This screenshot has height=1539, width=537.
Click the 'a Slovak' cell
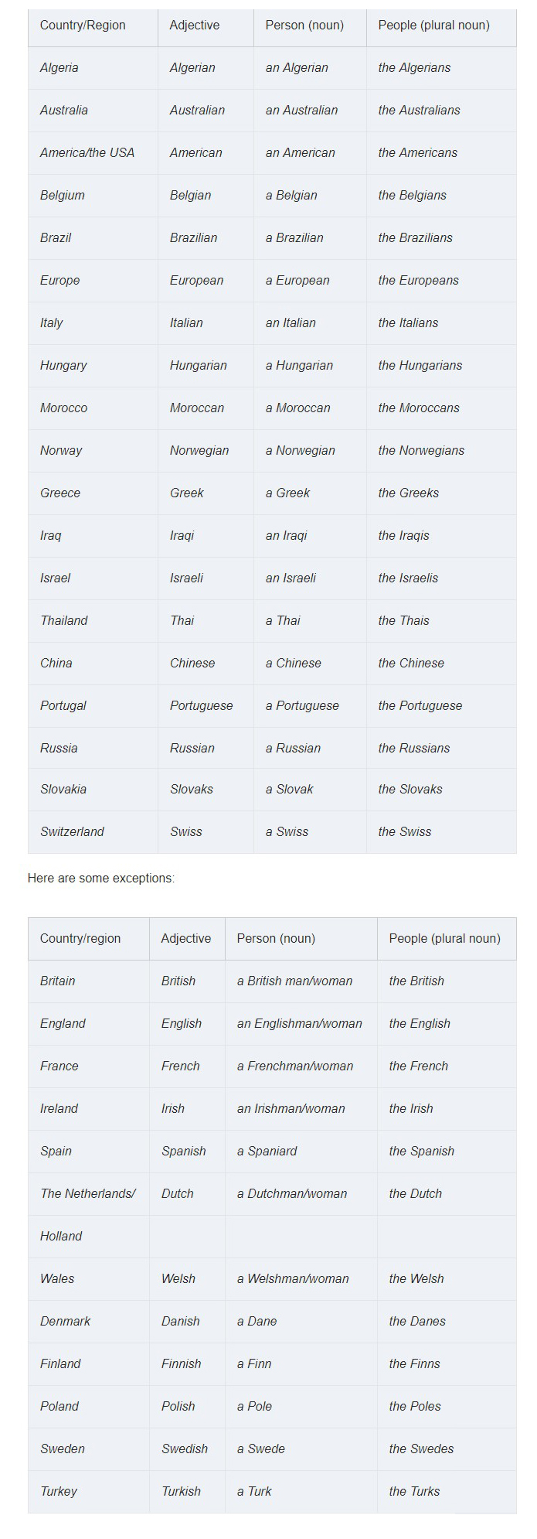tap(310, 790)
